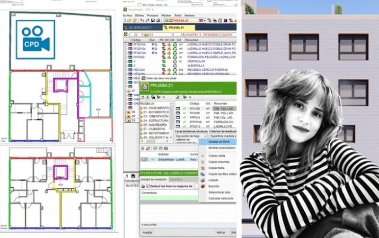Viewport: 379px width, 238px height.
Task: Click the Exportar red arrow icon in context menu
Action: click(202, 186)
